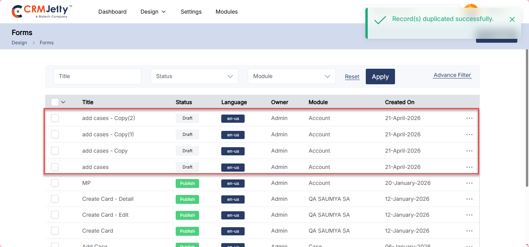Go to the Modules menu item
The width and height of the screenshot is (529, 247).
226,12
